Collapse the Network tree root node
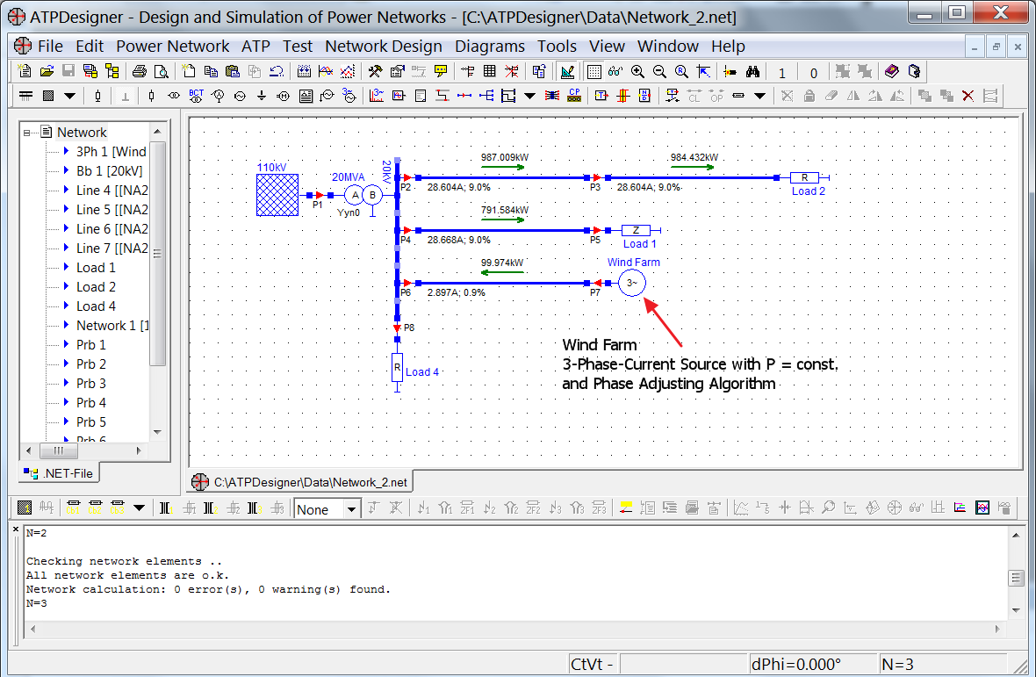This screenshot has height=677, width=1036. click(28, 133)
